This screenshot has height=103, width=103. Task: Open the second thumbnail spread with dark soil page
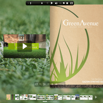coord(15,97)
